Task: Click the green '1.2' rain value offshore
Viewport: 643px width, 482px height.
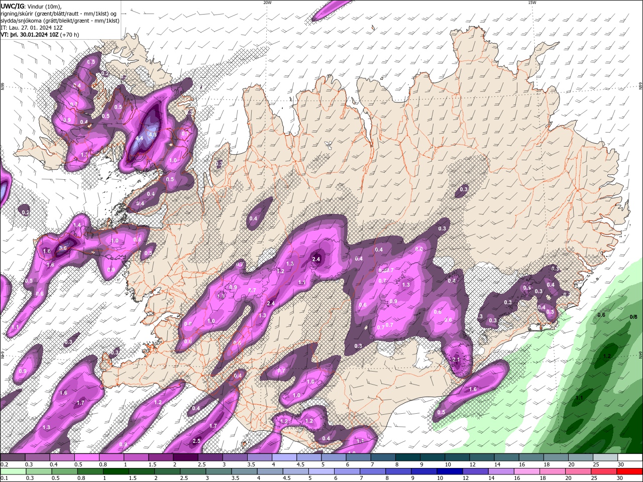Action: pos(607,356)
